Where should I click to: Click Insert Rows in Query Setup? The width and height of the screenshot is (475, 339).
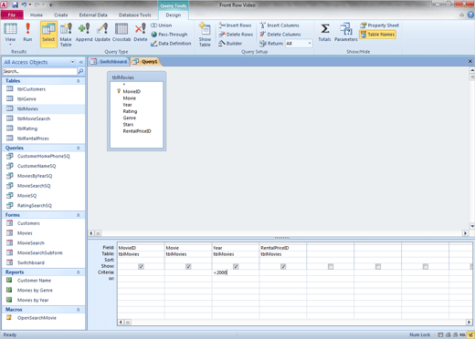[235, 26]
